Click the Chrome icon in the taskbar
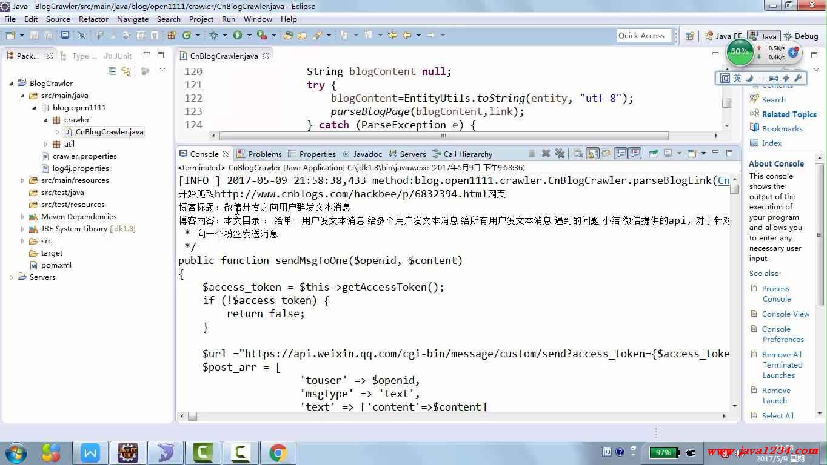 tap(278, 453)
